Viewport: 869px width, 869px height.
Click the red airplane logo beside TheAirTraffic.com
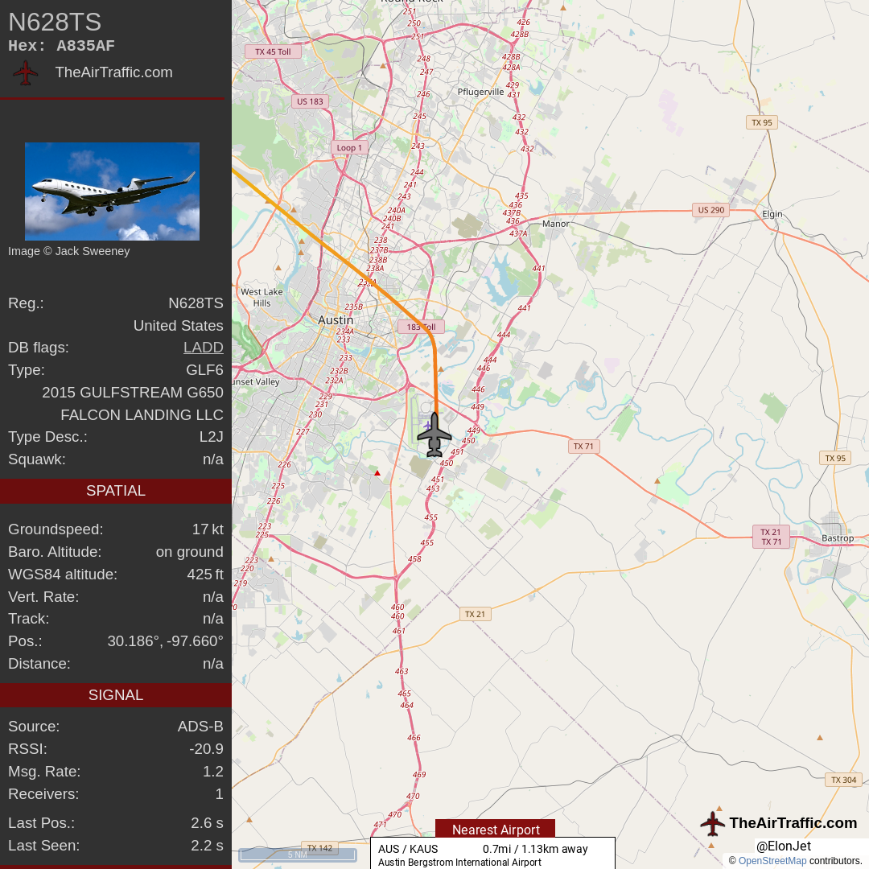click(x=26, y=72)
